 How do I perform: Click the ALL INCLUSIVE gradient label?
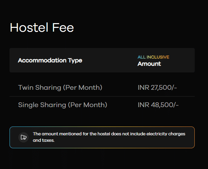(153, 57)
